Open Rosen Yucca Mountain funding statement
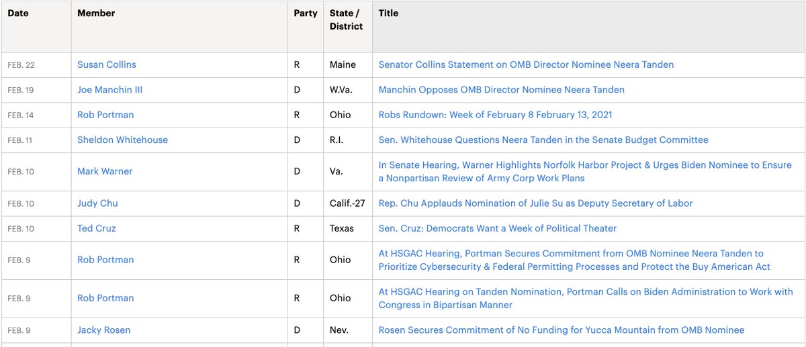This screenshot has height=347, width=806. point(562,330)
